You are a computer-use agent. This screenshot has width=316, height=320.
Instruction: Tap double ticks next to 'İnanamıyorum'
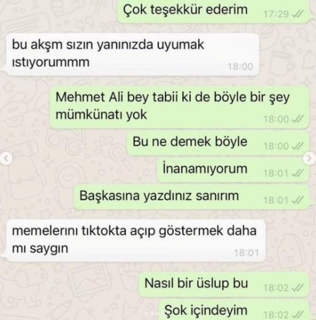(298, 173)
